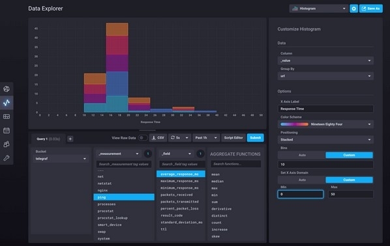Screen dimensions: 390x246
Task: Open the Tasks calendar icon in sidebar
Action: pos(7,130)
